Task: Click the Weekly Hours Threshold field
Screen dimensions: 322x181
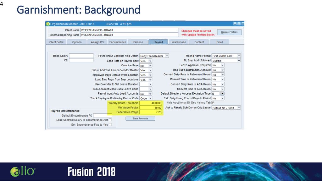Action: [x=151, y=103]
